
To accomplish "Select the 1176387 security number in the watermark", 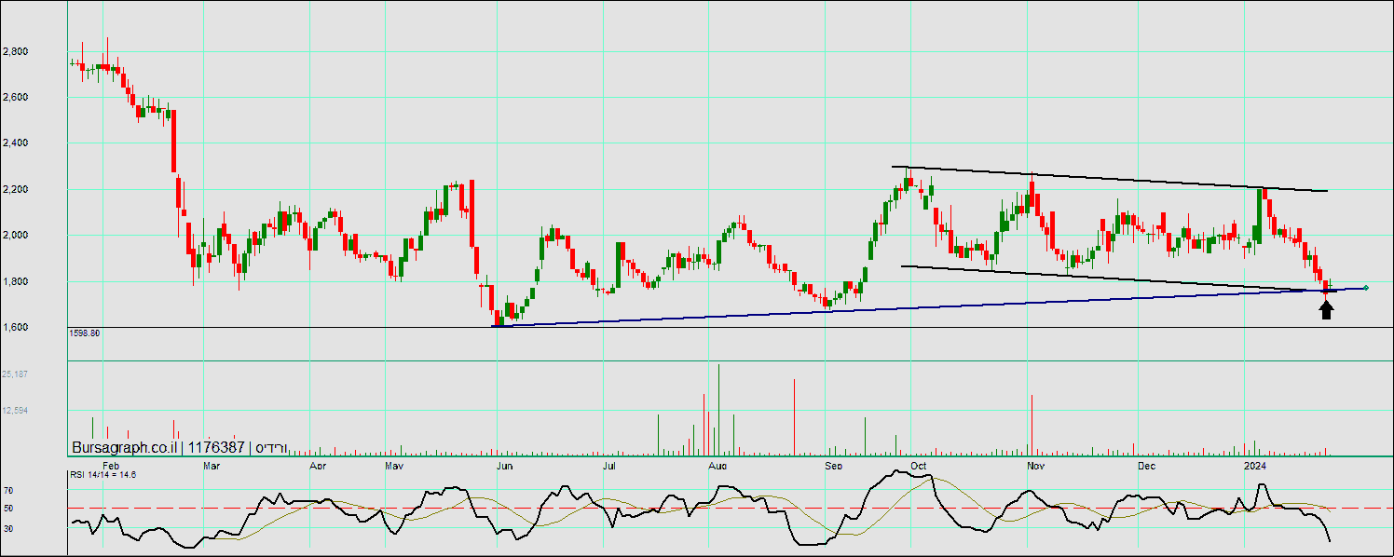I will tap(218, 448).
